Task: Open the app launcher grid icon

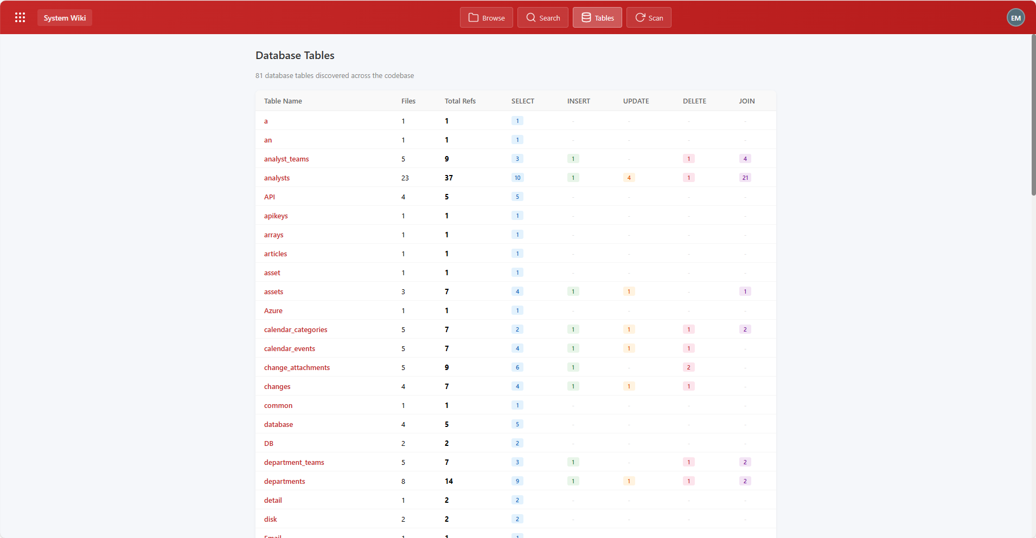Action: (x=20, y=17)
